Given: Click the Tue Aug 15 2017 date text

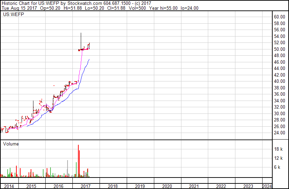Looking at the screenshot, I should tap(19, 8).
